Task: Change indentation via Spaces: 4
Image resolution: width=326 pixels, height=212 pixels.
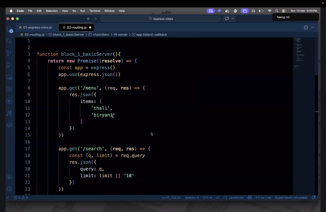Action: pyautogui.click(x=191, y=198)
